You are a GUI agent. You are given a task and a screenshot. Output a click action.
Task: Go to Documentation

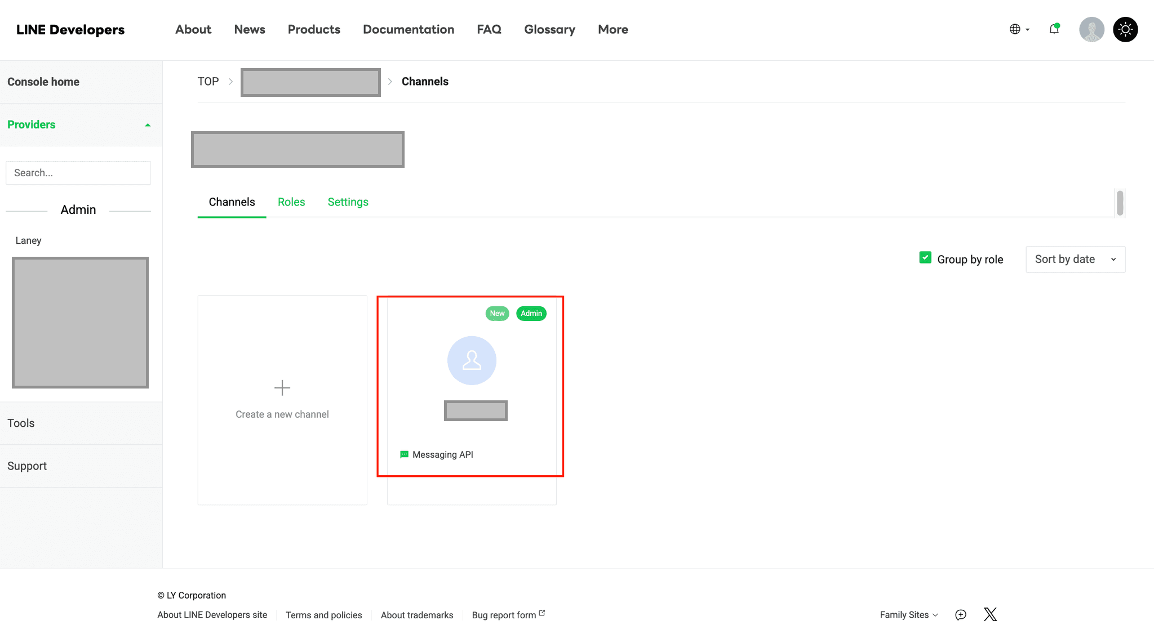click(x=409, y=29)
